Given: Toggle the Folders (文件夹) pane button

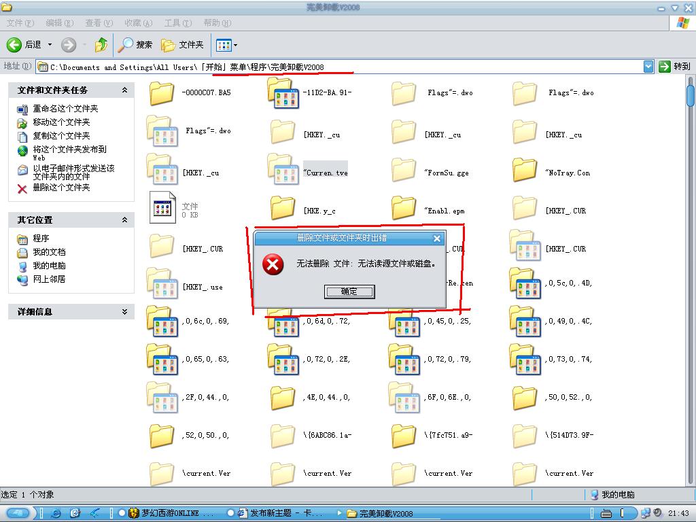Looking at the screenshot, I should tap(182, 45).
